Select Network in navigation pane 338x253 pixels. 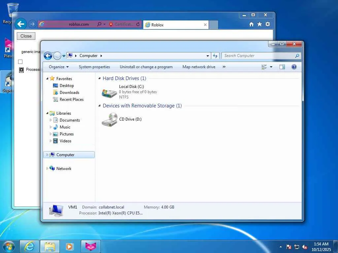coord(64,168)
